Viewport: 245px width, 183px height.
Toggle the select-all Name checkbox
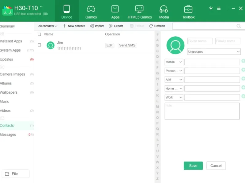pos(40,34)
